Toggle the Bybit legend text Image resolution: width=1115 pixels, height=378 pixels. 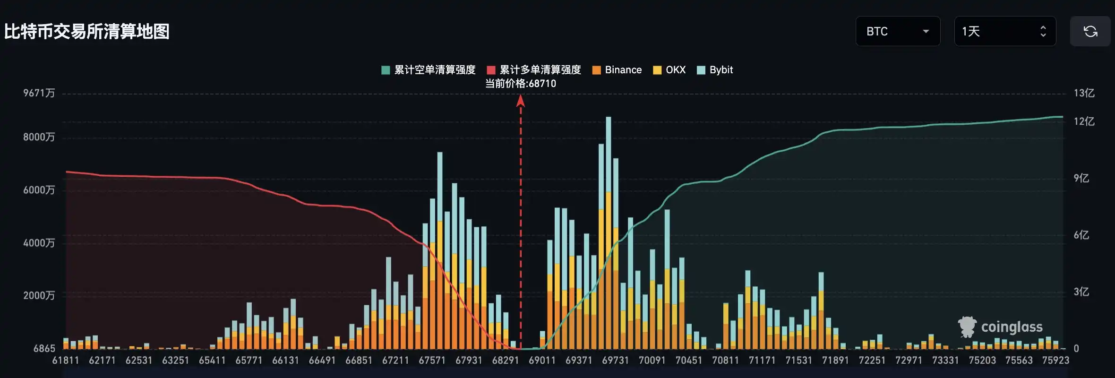(x=721, y=70)
